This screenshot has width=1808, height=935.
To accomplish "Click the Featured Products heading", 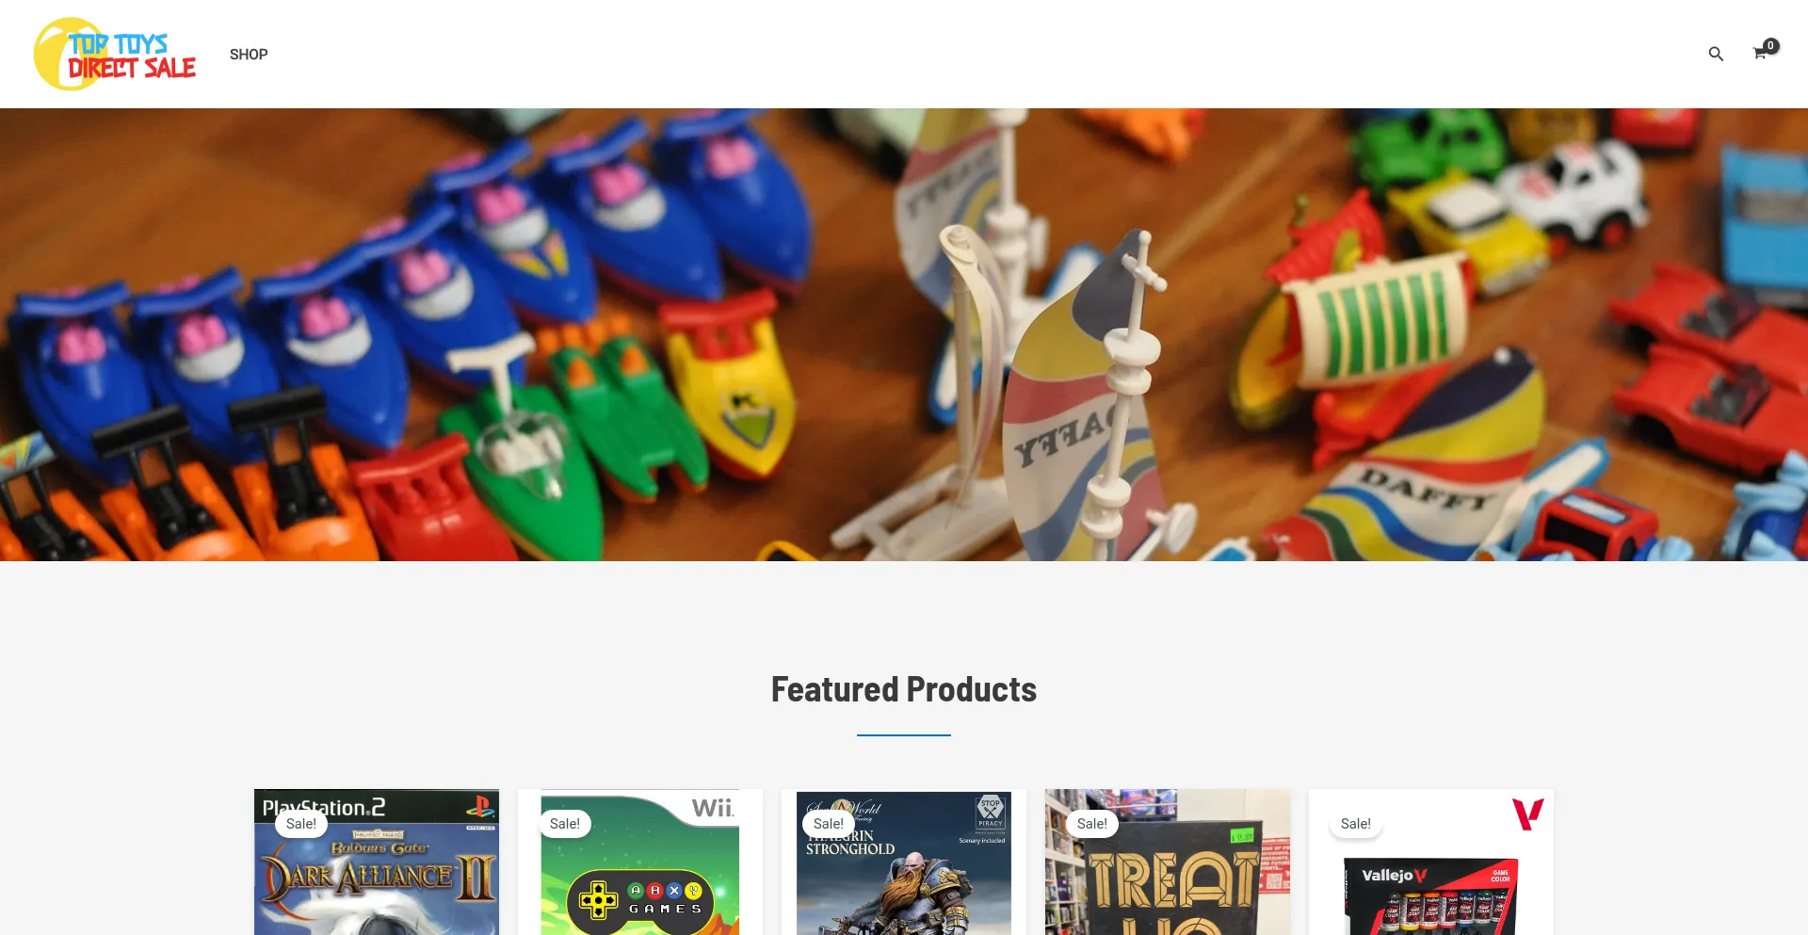I will pos(904,689).
